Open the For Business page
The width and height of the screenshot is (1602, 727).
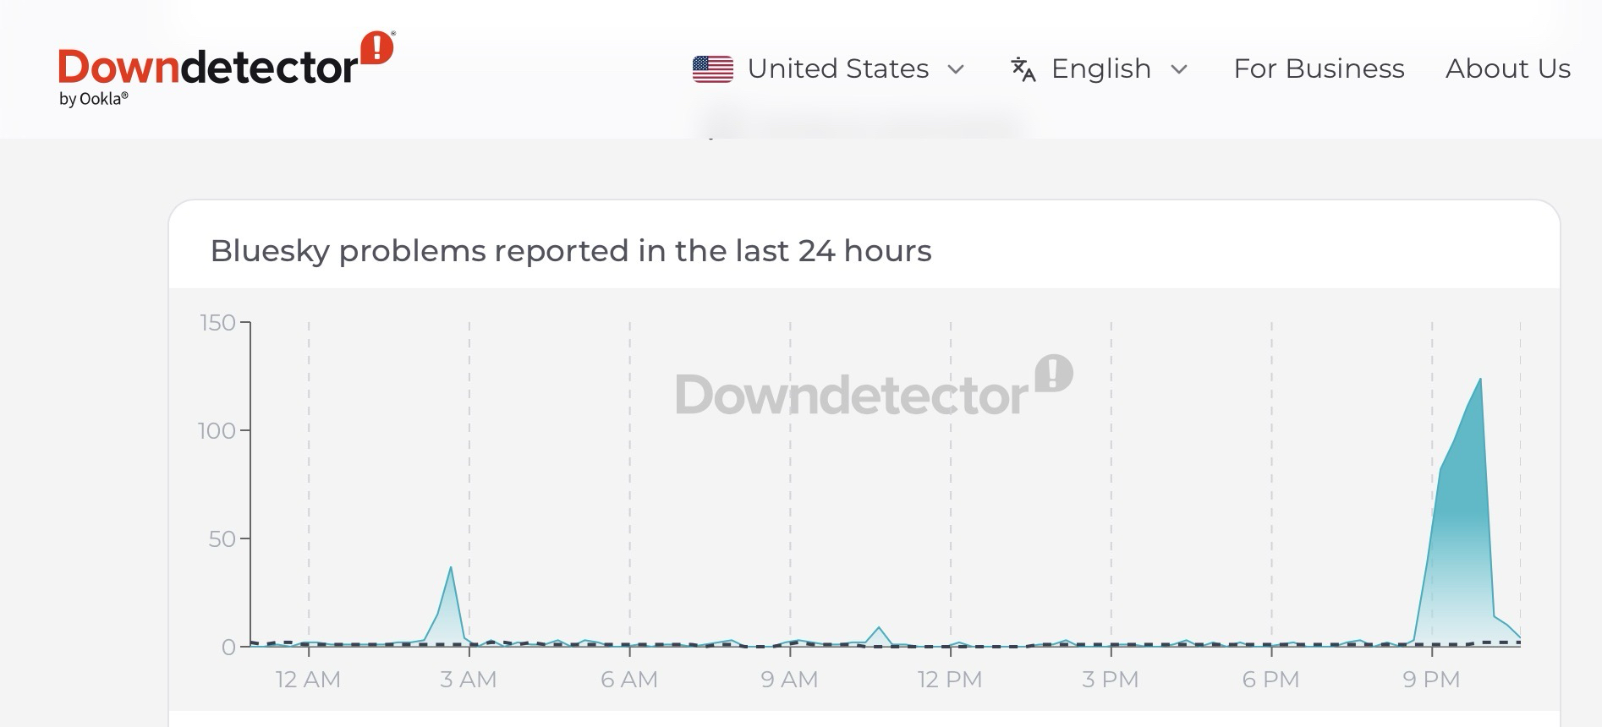tap(1319, 68)
